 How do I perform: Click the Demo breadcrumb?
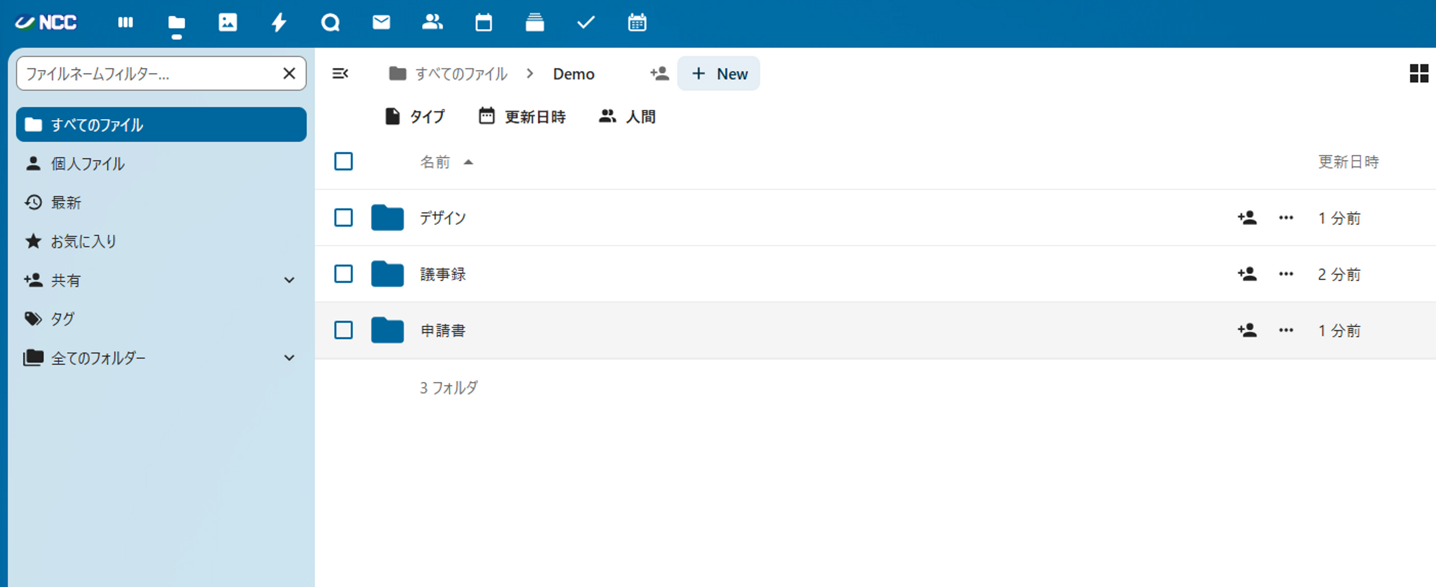tap(574, 74)
